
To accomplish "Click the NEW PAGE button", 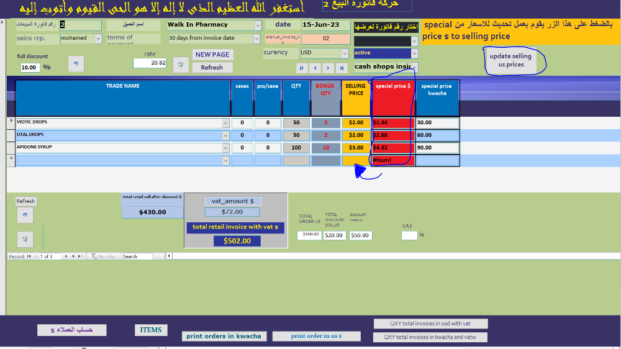I will [212, 55].
